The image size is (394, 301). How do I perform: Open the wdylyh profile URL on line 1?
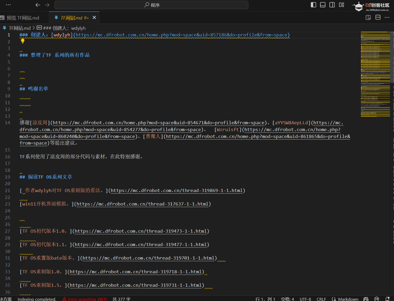[181, 35]
